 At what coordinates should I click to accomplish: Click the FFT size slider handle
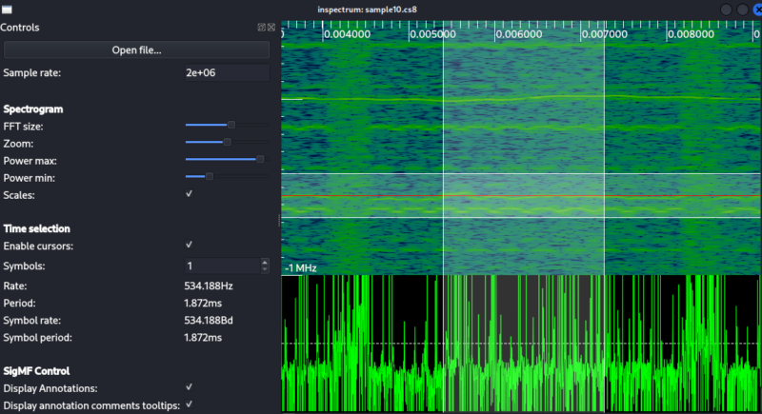pos(231,126)
